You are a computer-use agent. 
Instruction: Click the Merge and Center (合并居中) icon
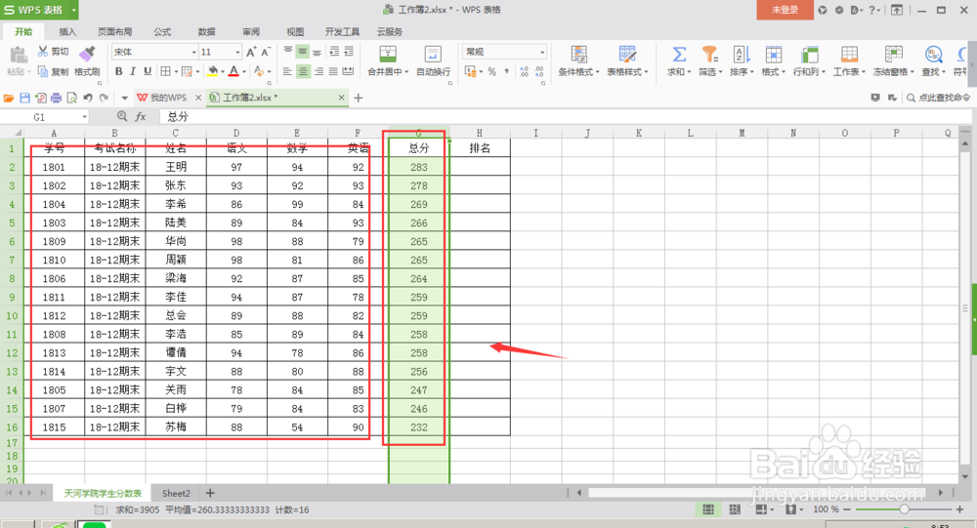(388, 55)
